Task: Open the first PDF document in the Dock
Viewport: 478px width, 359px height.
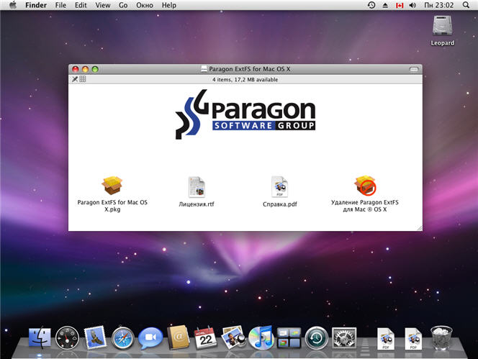Action: (x=386, y=339)
